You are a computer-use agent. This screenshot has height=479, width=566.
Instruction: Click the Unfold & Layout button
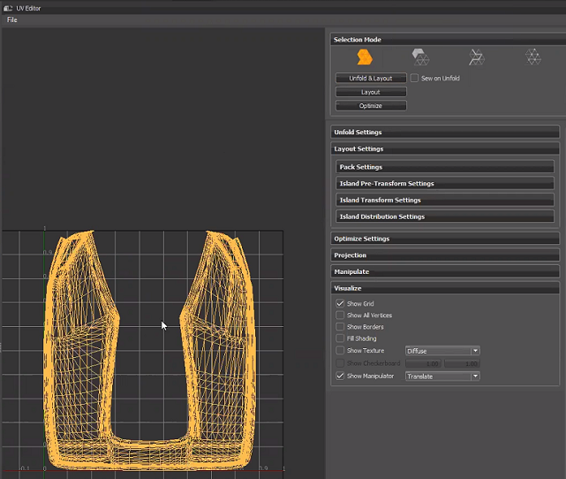pyautogui.click(x=371, y=79)
